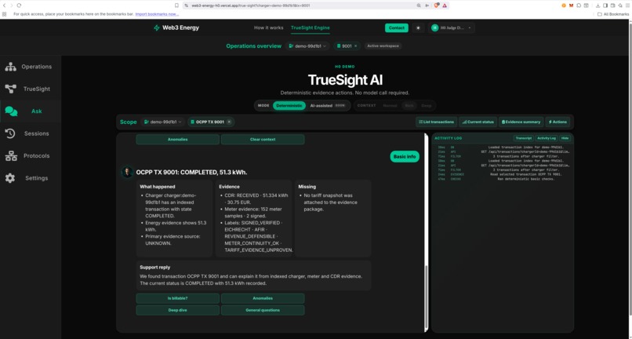
Task: Toggle the light/dark theme sun icon
Action: click(x=418, y=27)
